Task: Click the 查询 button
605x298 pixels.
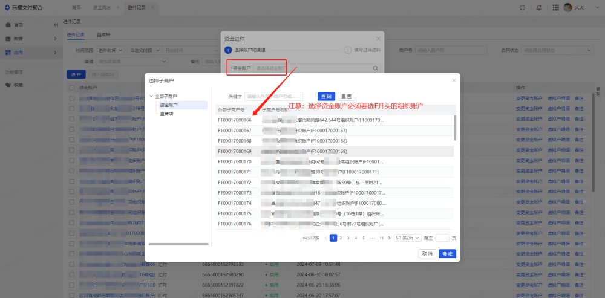Action: click(x=326, y=96)
